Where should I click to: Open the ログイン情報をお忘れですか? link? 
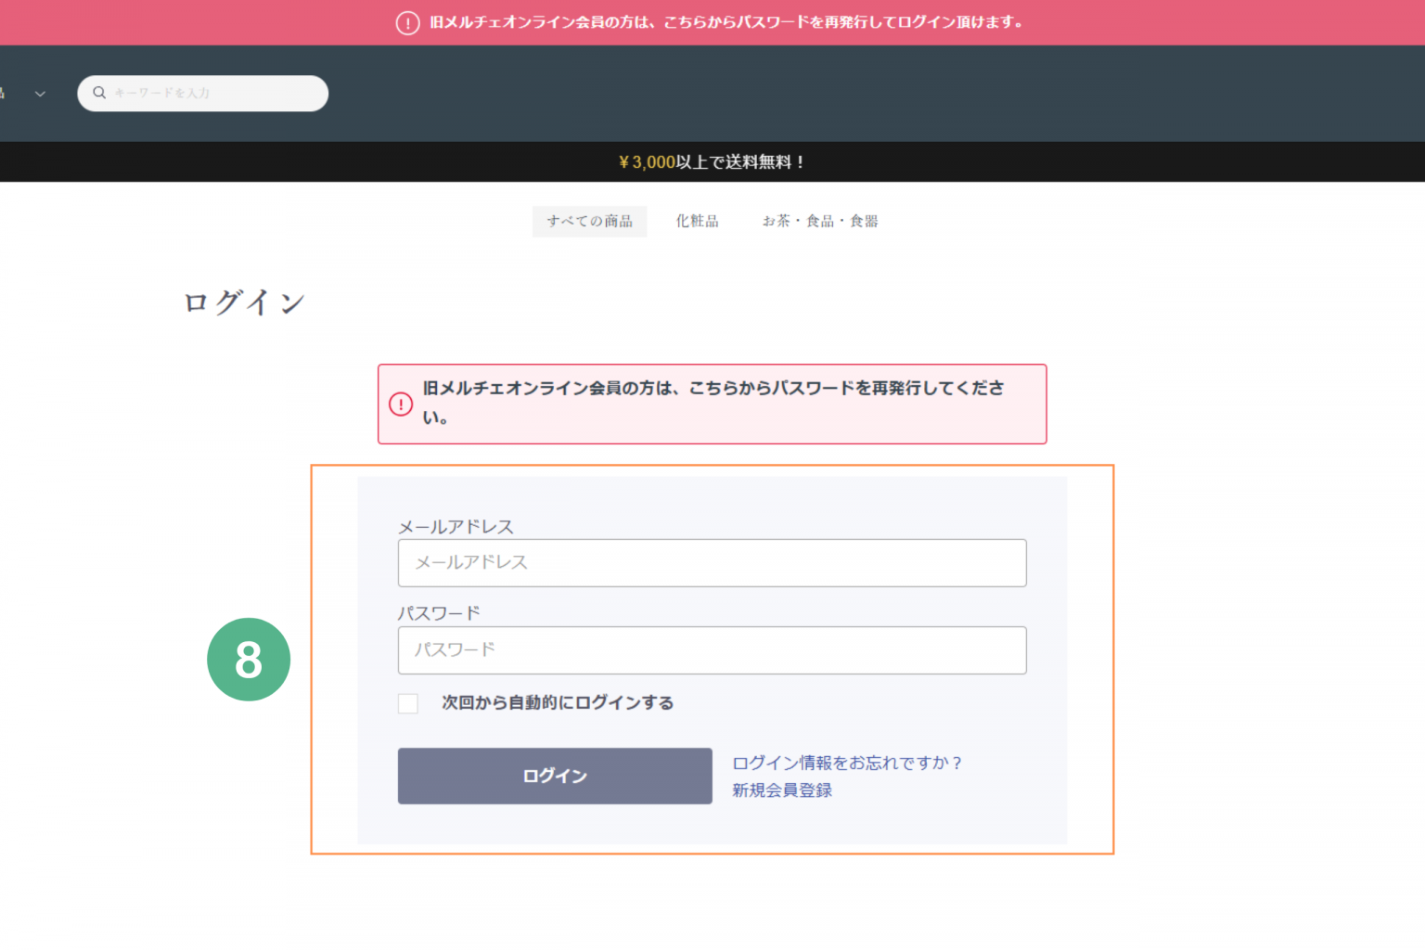click(x=846, y=763)
